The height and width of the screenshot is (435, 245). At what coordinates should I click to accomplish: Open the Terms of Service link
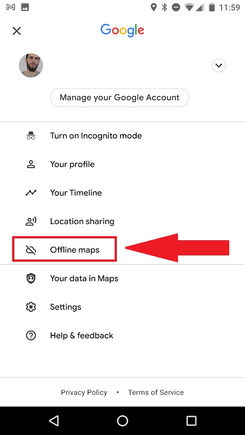pyautogui.click(x=156, y=392)
